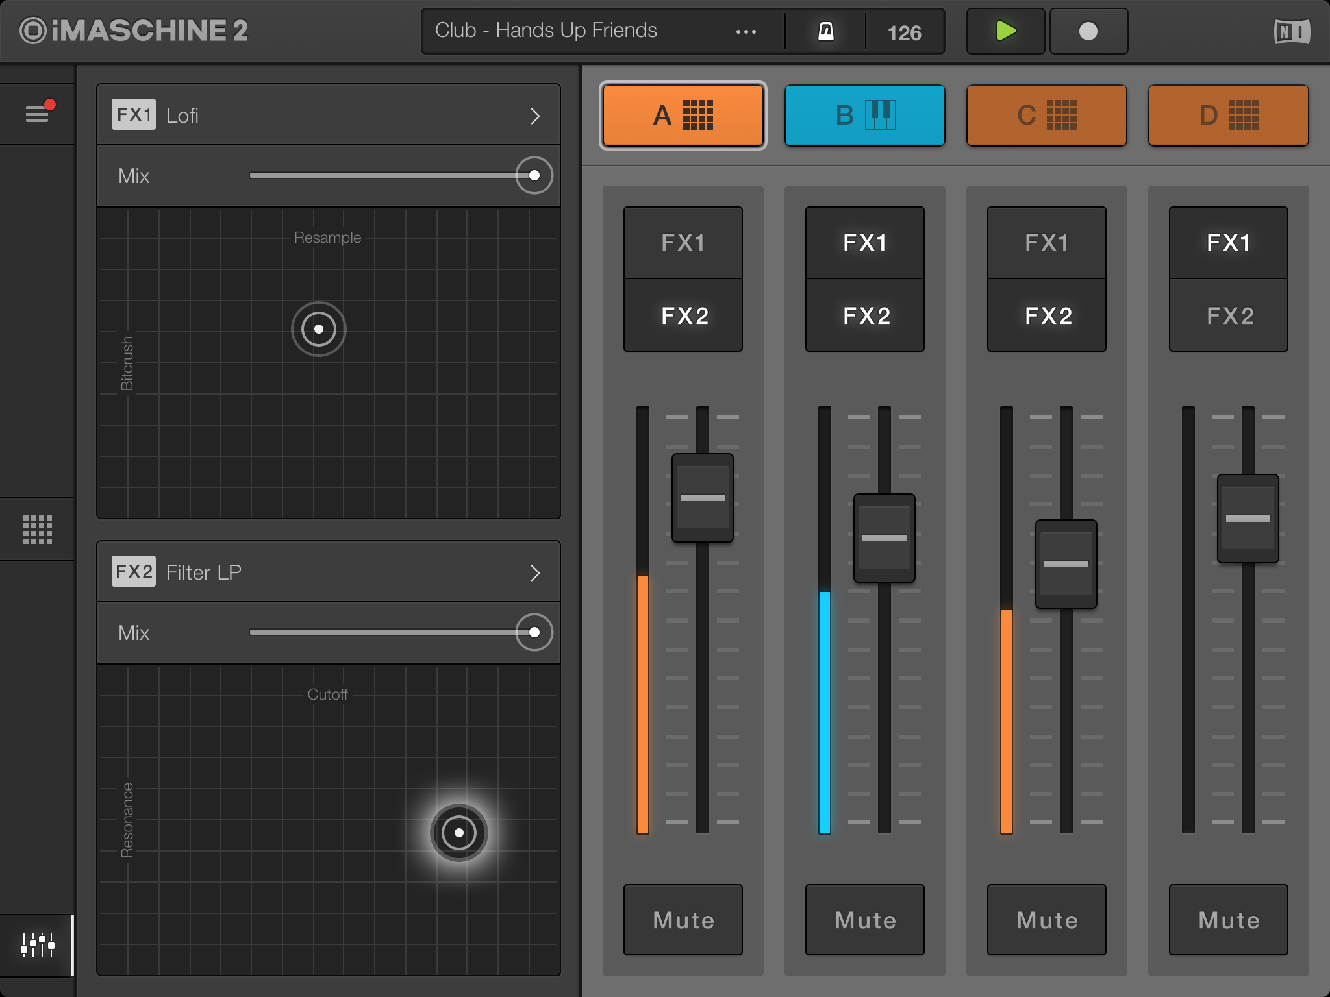The image size is (1330, 997).
Task: Click the Lofi XY pad control point
Action: (x=319, y=329)
